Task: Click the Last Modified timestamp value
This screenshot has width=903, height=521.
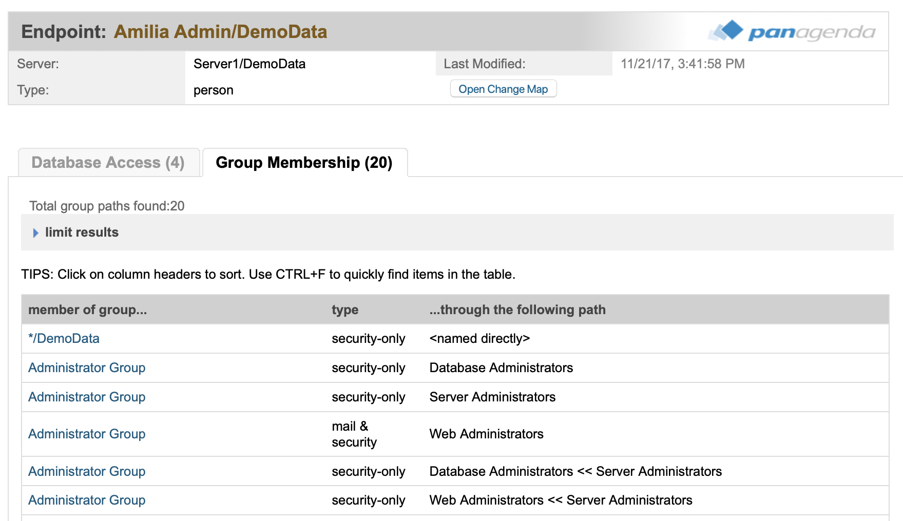Action: coord(682,64)
